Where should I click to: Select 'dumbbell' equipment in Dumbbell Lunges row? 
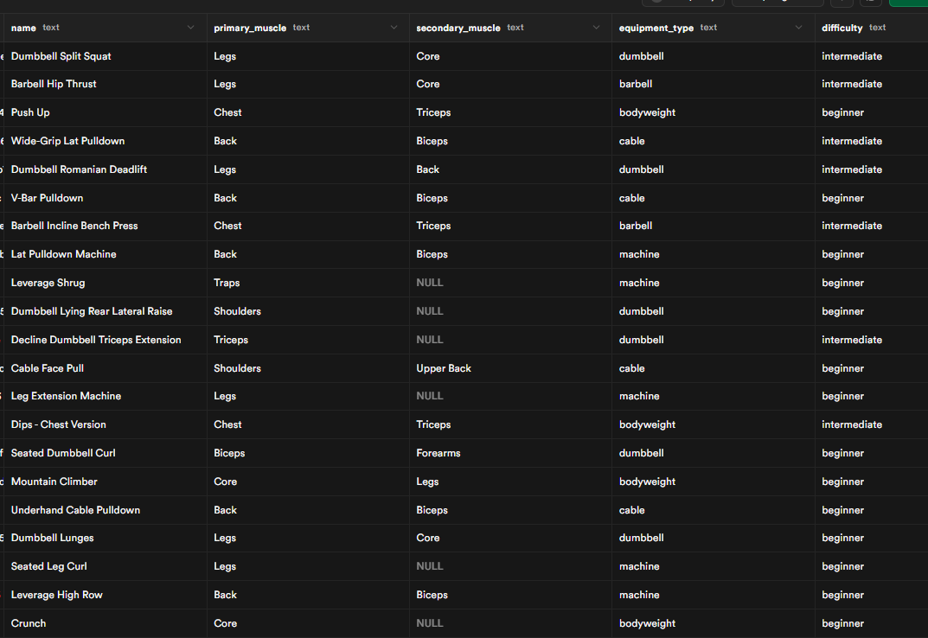[714, 538]
